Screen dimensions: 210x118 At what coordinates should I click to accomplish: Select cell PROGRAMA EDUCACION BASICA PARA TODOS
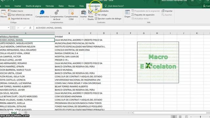(x=69, y=103)
